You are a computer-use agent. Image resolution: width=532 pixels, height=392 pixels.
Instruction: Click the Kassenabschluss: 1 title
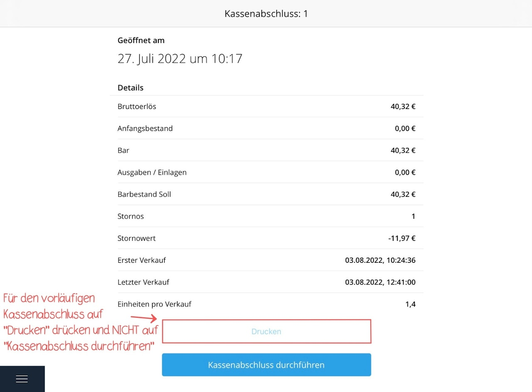266,14
